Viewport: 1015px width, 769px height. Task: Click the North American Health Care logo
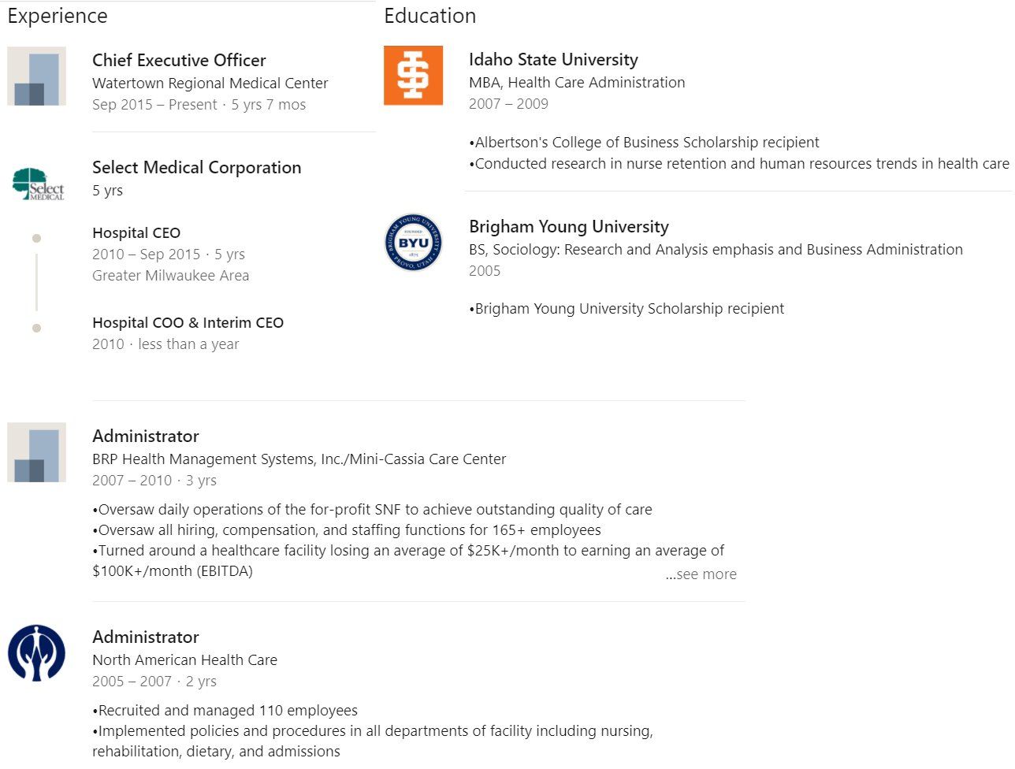click(x=36, y=653)
